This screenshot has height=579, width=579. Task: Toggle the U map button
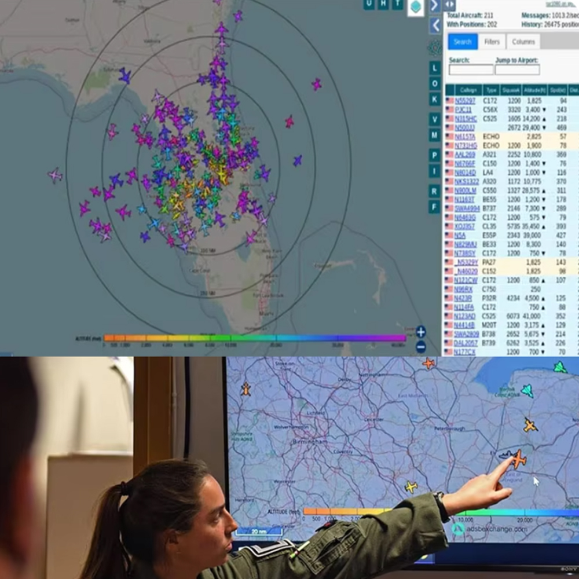[x=369, y=4]
